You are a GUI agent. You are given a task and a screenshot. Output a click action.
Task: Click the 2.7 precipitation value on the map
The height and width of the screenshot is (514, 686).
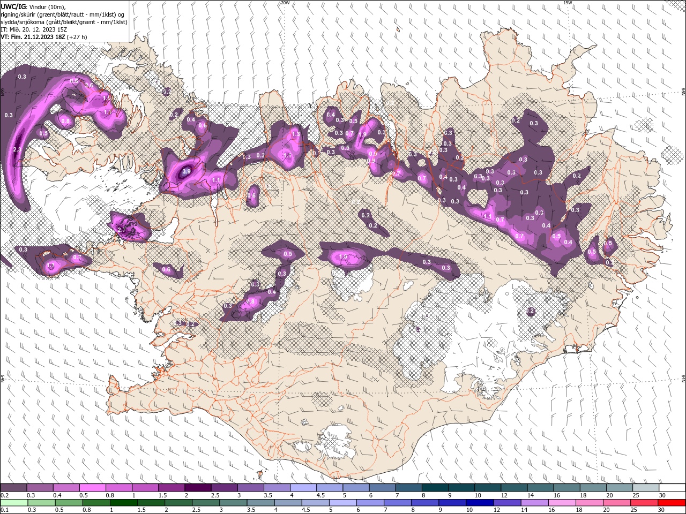pyautogui.click(x=121, y=229)
